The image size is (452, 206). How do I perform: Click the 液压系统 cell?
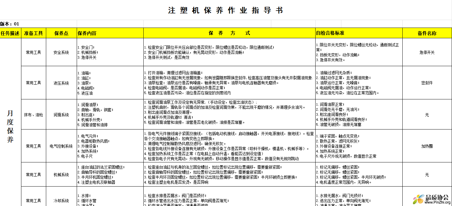61,83
